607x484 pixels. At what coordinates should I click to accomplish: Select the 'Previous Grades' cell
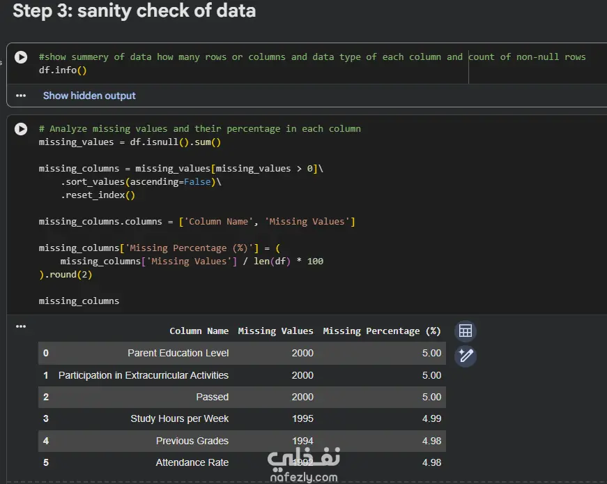[192, 441]
